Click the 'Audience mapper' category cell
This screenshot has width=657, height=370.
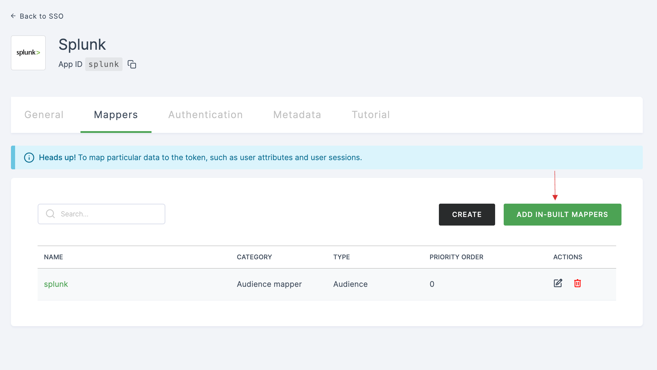coord(269,284)
